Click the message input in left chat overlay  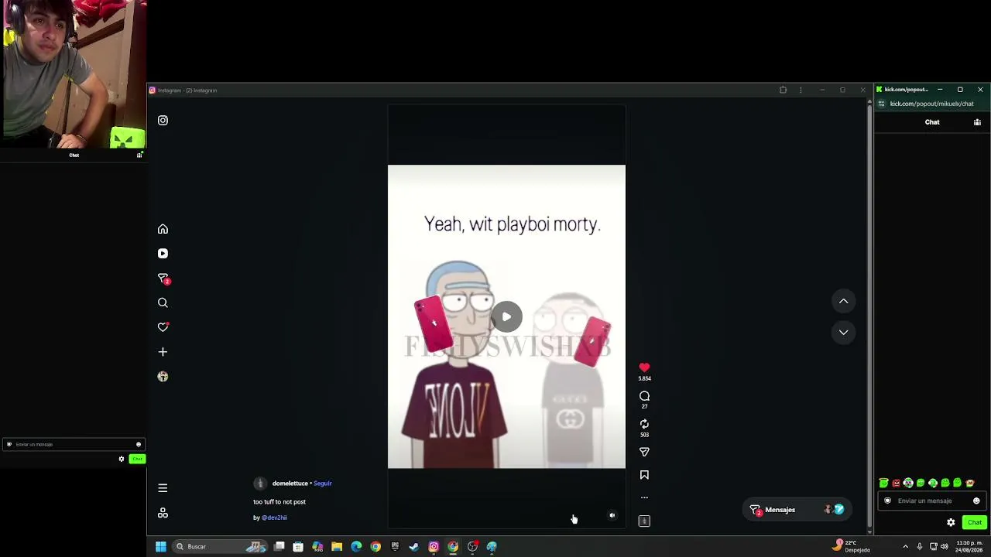click(74, 444)
